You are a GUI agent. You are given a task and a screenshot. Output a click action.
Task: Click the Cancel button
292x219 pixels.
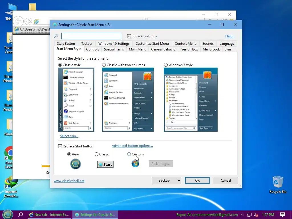226,181
